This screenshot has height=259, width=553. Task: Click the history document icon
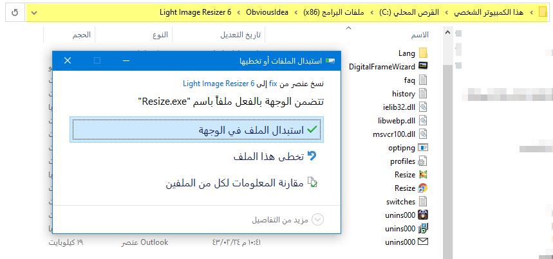pos(423,94)
